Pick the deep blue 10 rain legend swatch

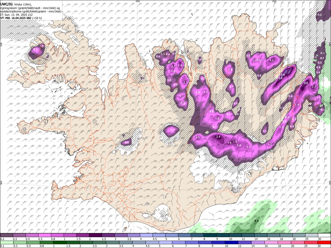[x=231, y=242]
